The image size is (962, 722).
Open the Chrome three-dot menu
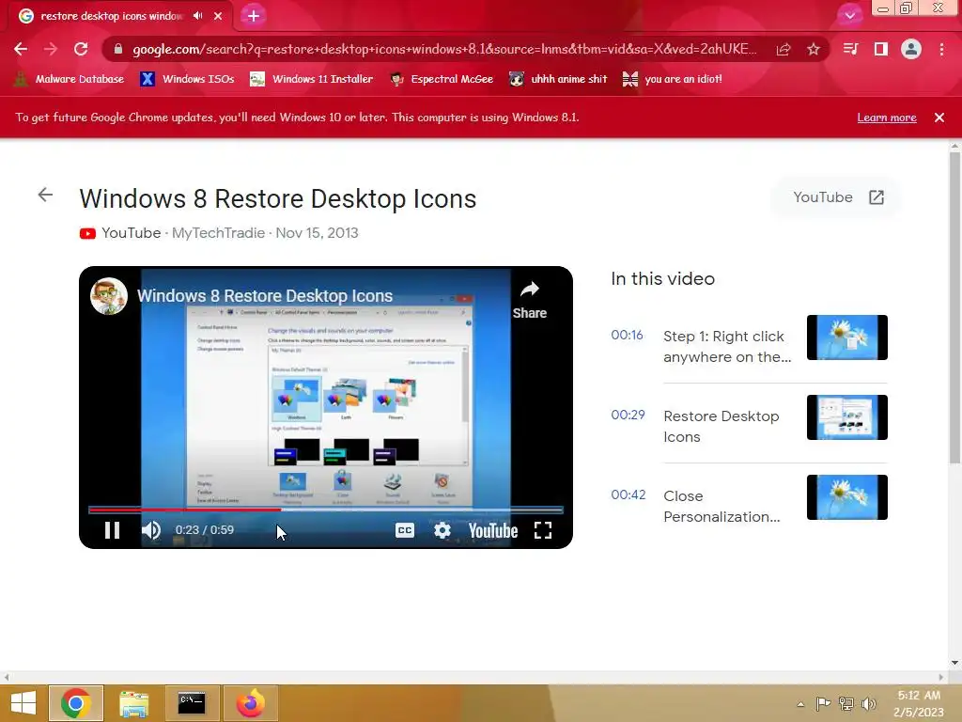point(941,49)
